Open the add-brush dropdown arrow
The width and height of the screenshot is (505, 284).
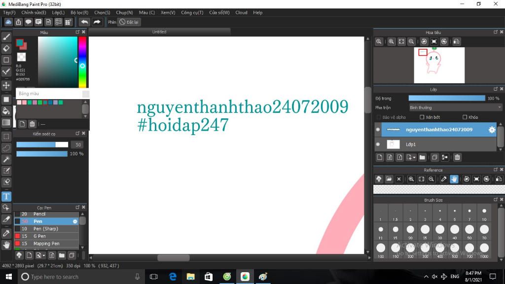click(44, 256)
